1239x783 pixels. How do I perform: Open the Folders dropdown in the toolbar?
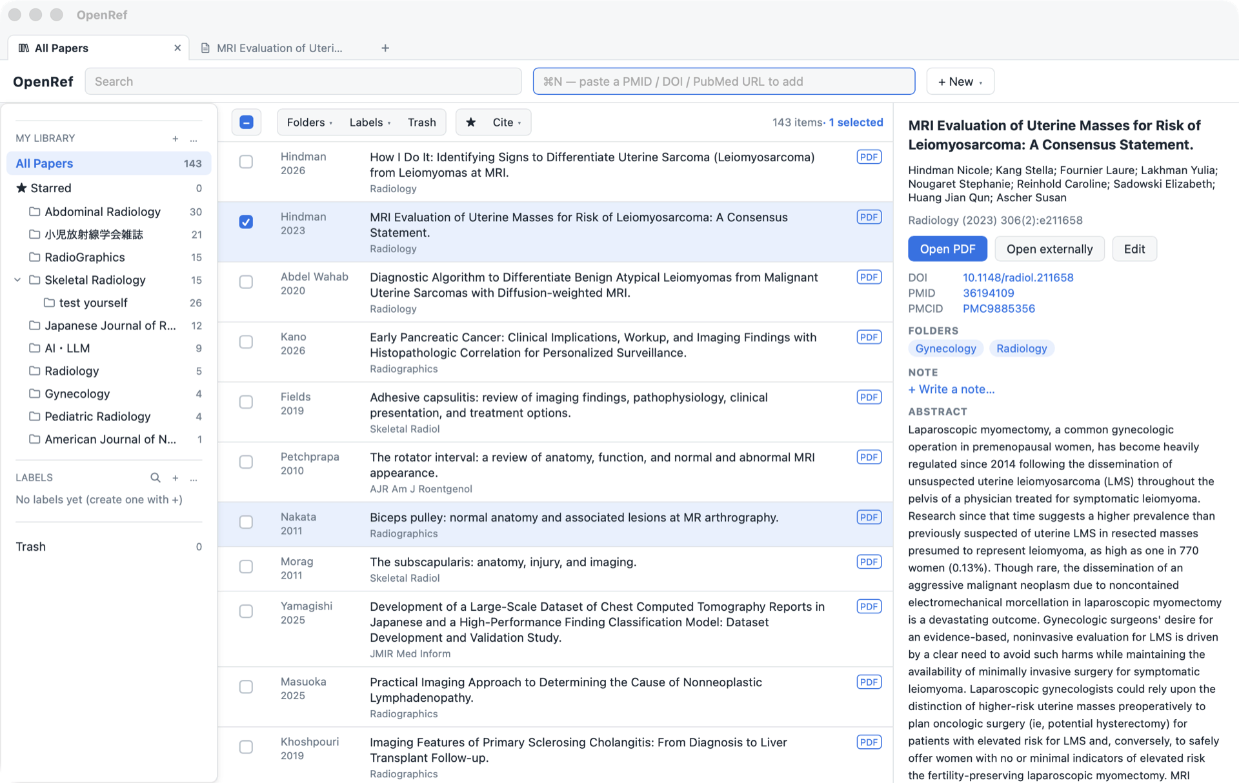click(310, 123)
